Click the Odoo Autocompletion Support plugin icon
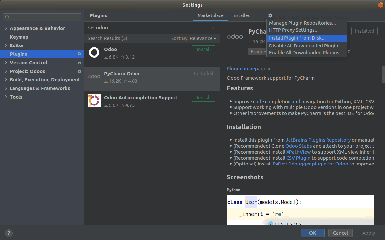385x240 pixels. pyautogui.click(x=94, y=101)
